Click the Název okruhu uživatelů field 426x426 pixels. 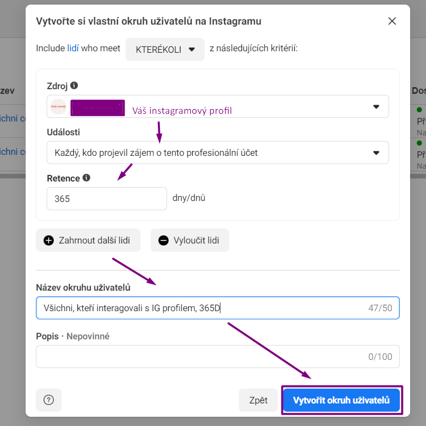(x=200, y=308)
